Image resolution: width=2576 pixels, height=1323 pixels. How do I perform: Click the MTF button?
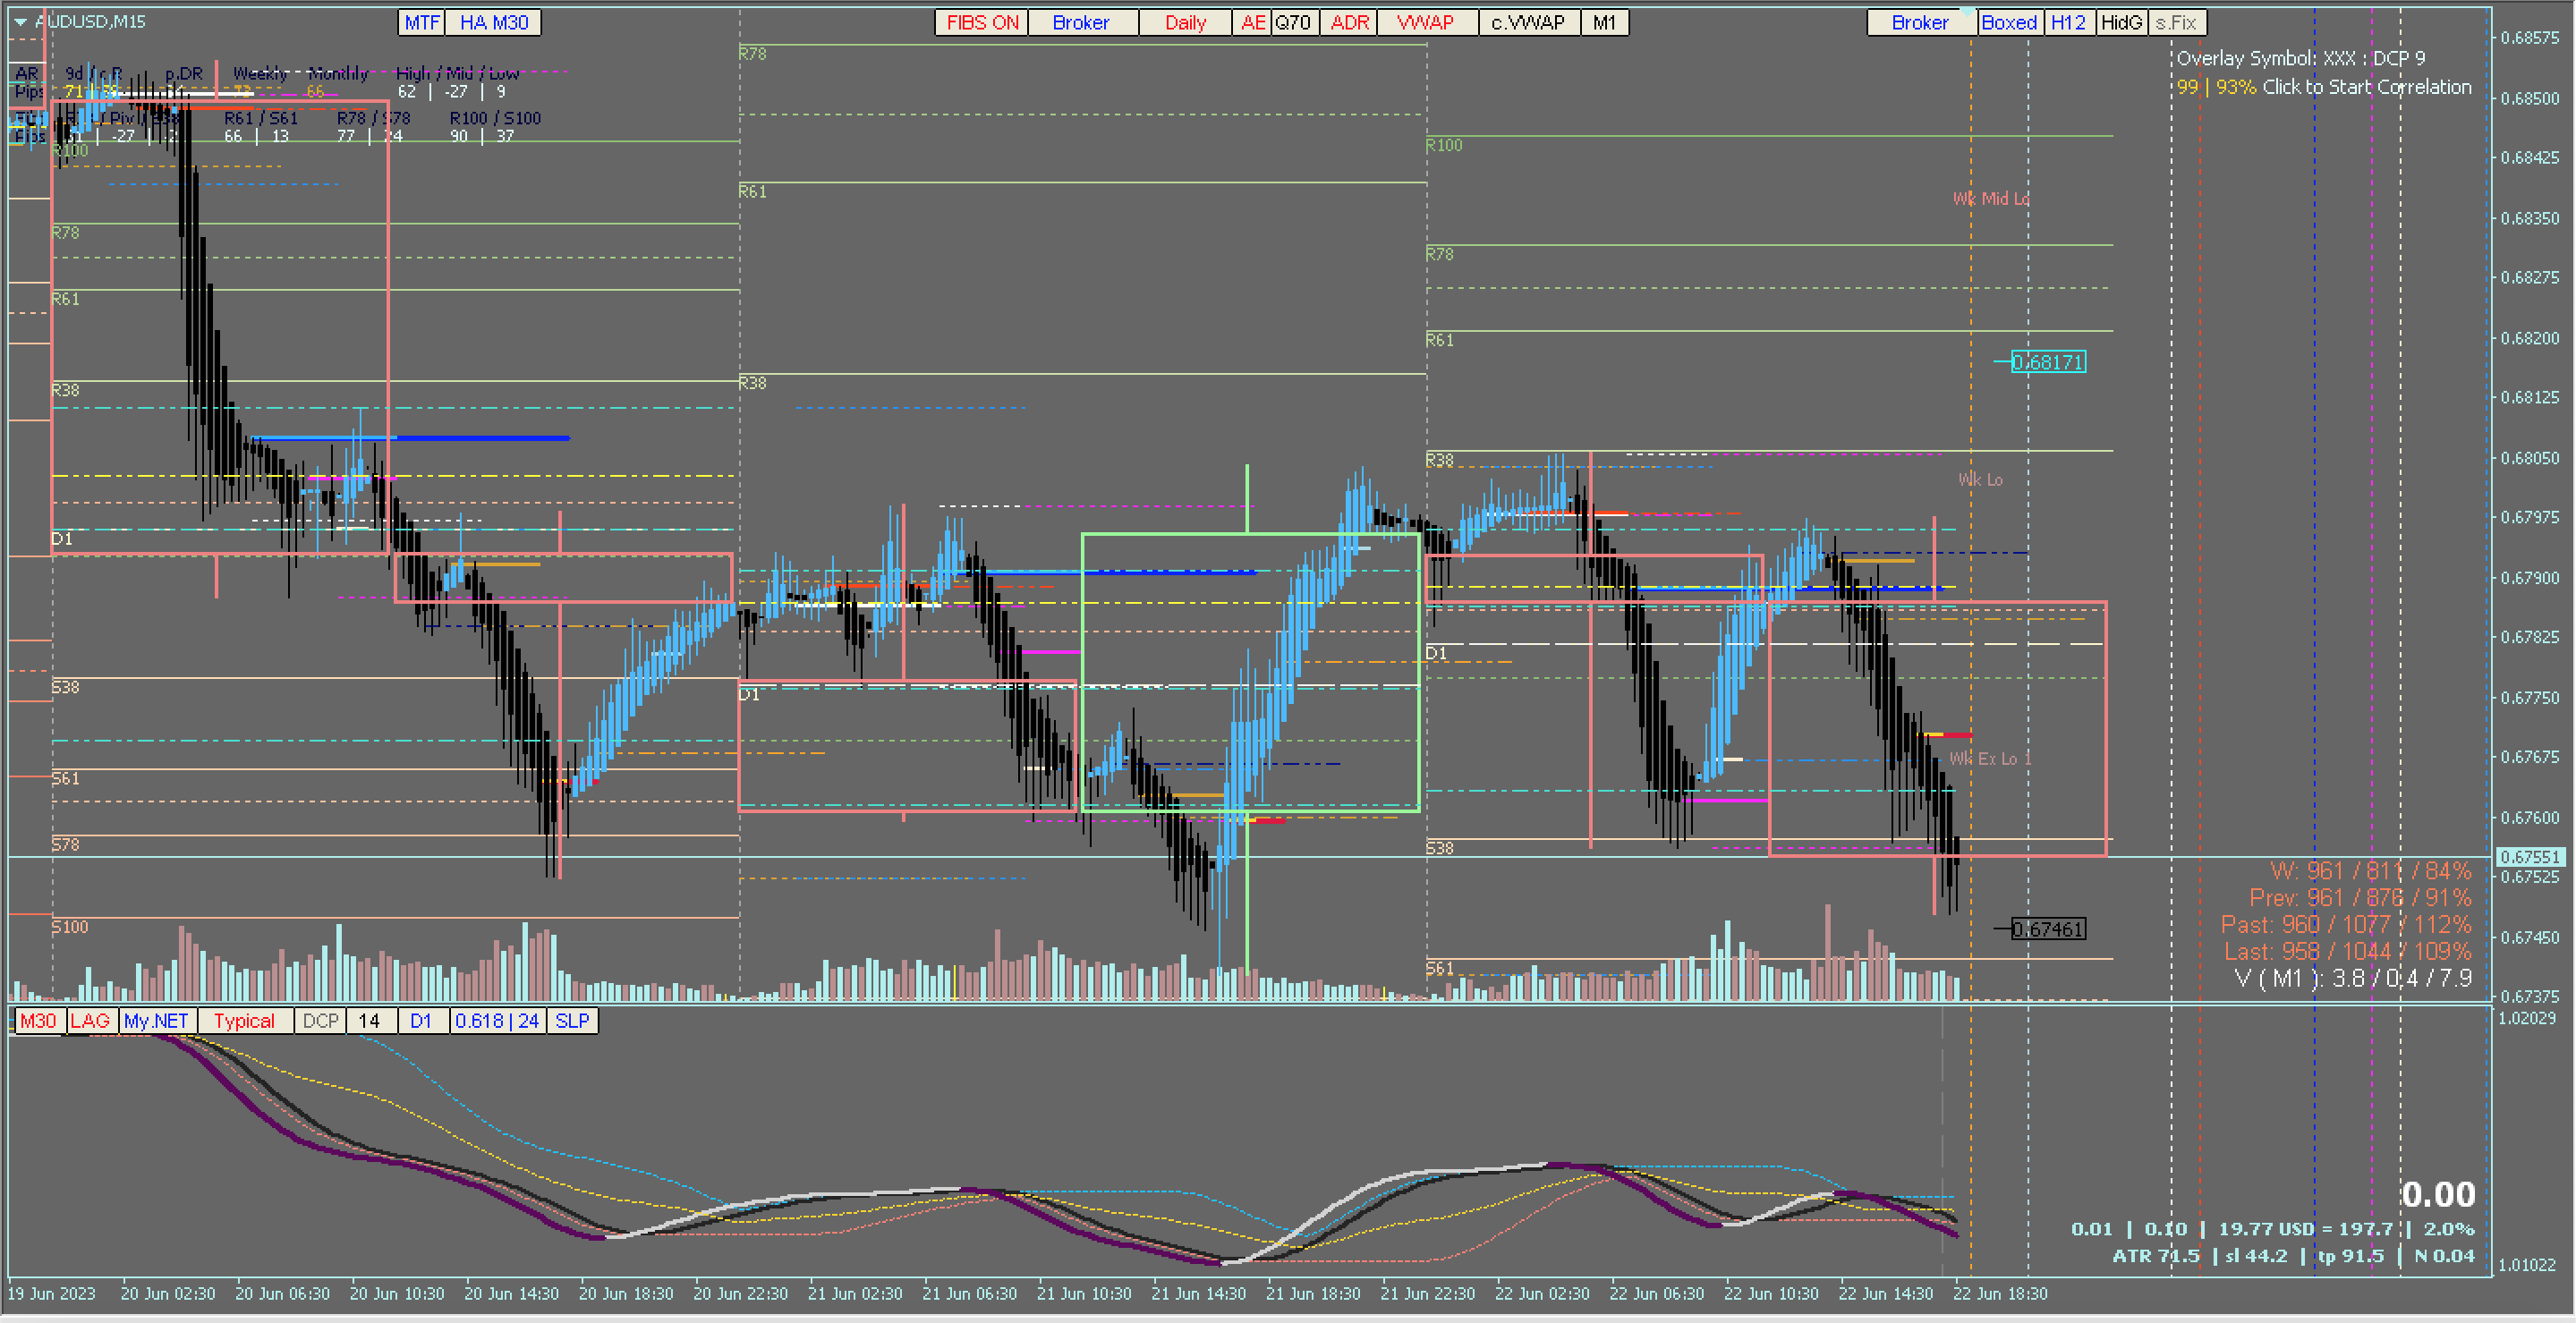[x=422, y=22]
